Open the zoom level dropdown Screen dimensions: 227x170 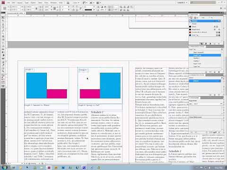(x=77, y=3)
